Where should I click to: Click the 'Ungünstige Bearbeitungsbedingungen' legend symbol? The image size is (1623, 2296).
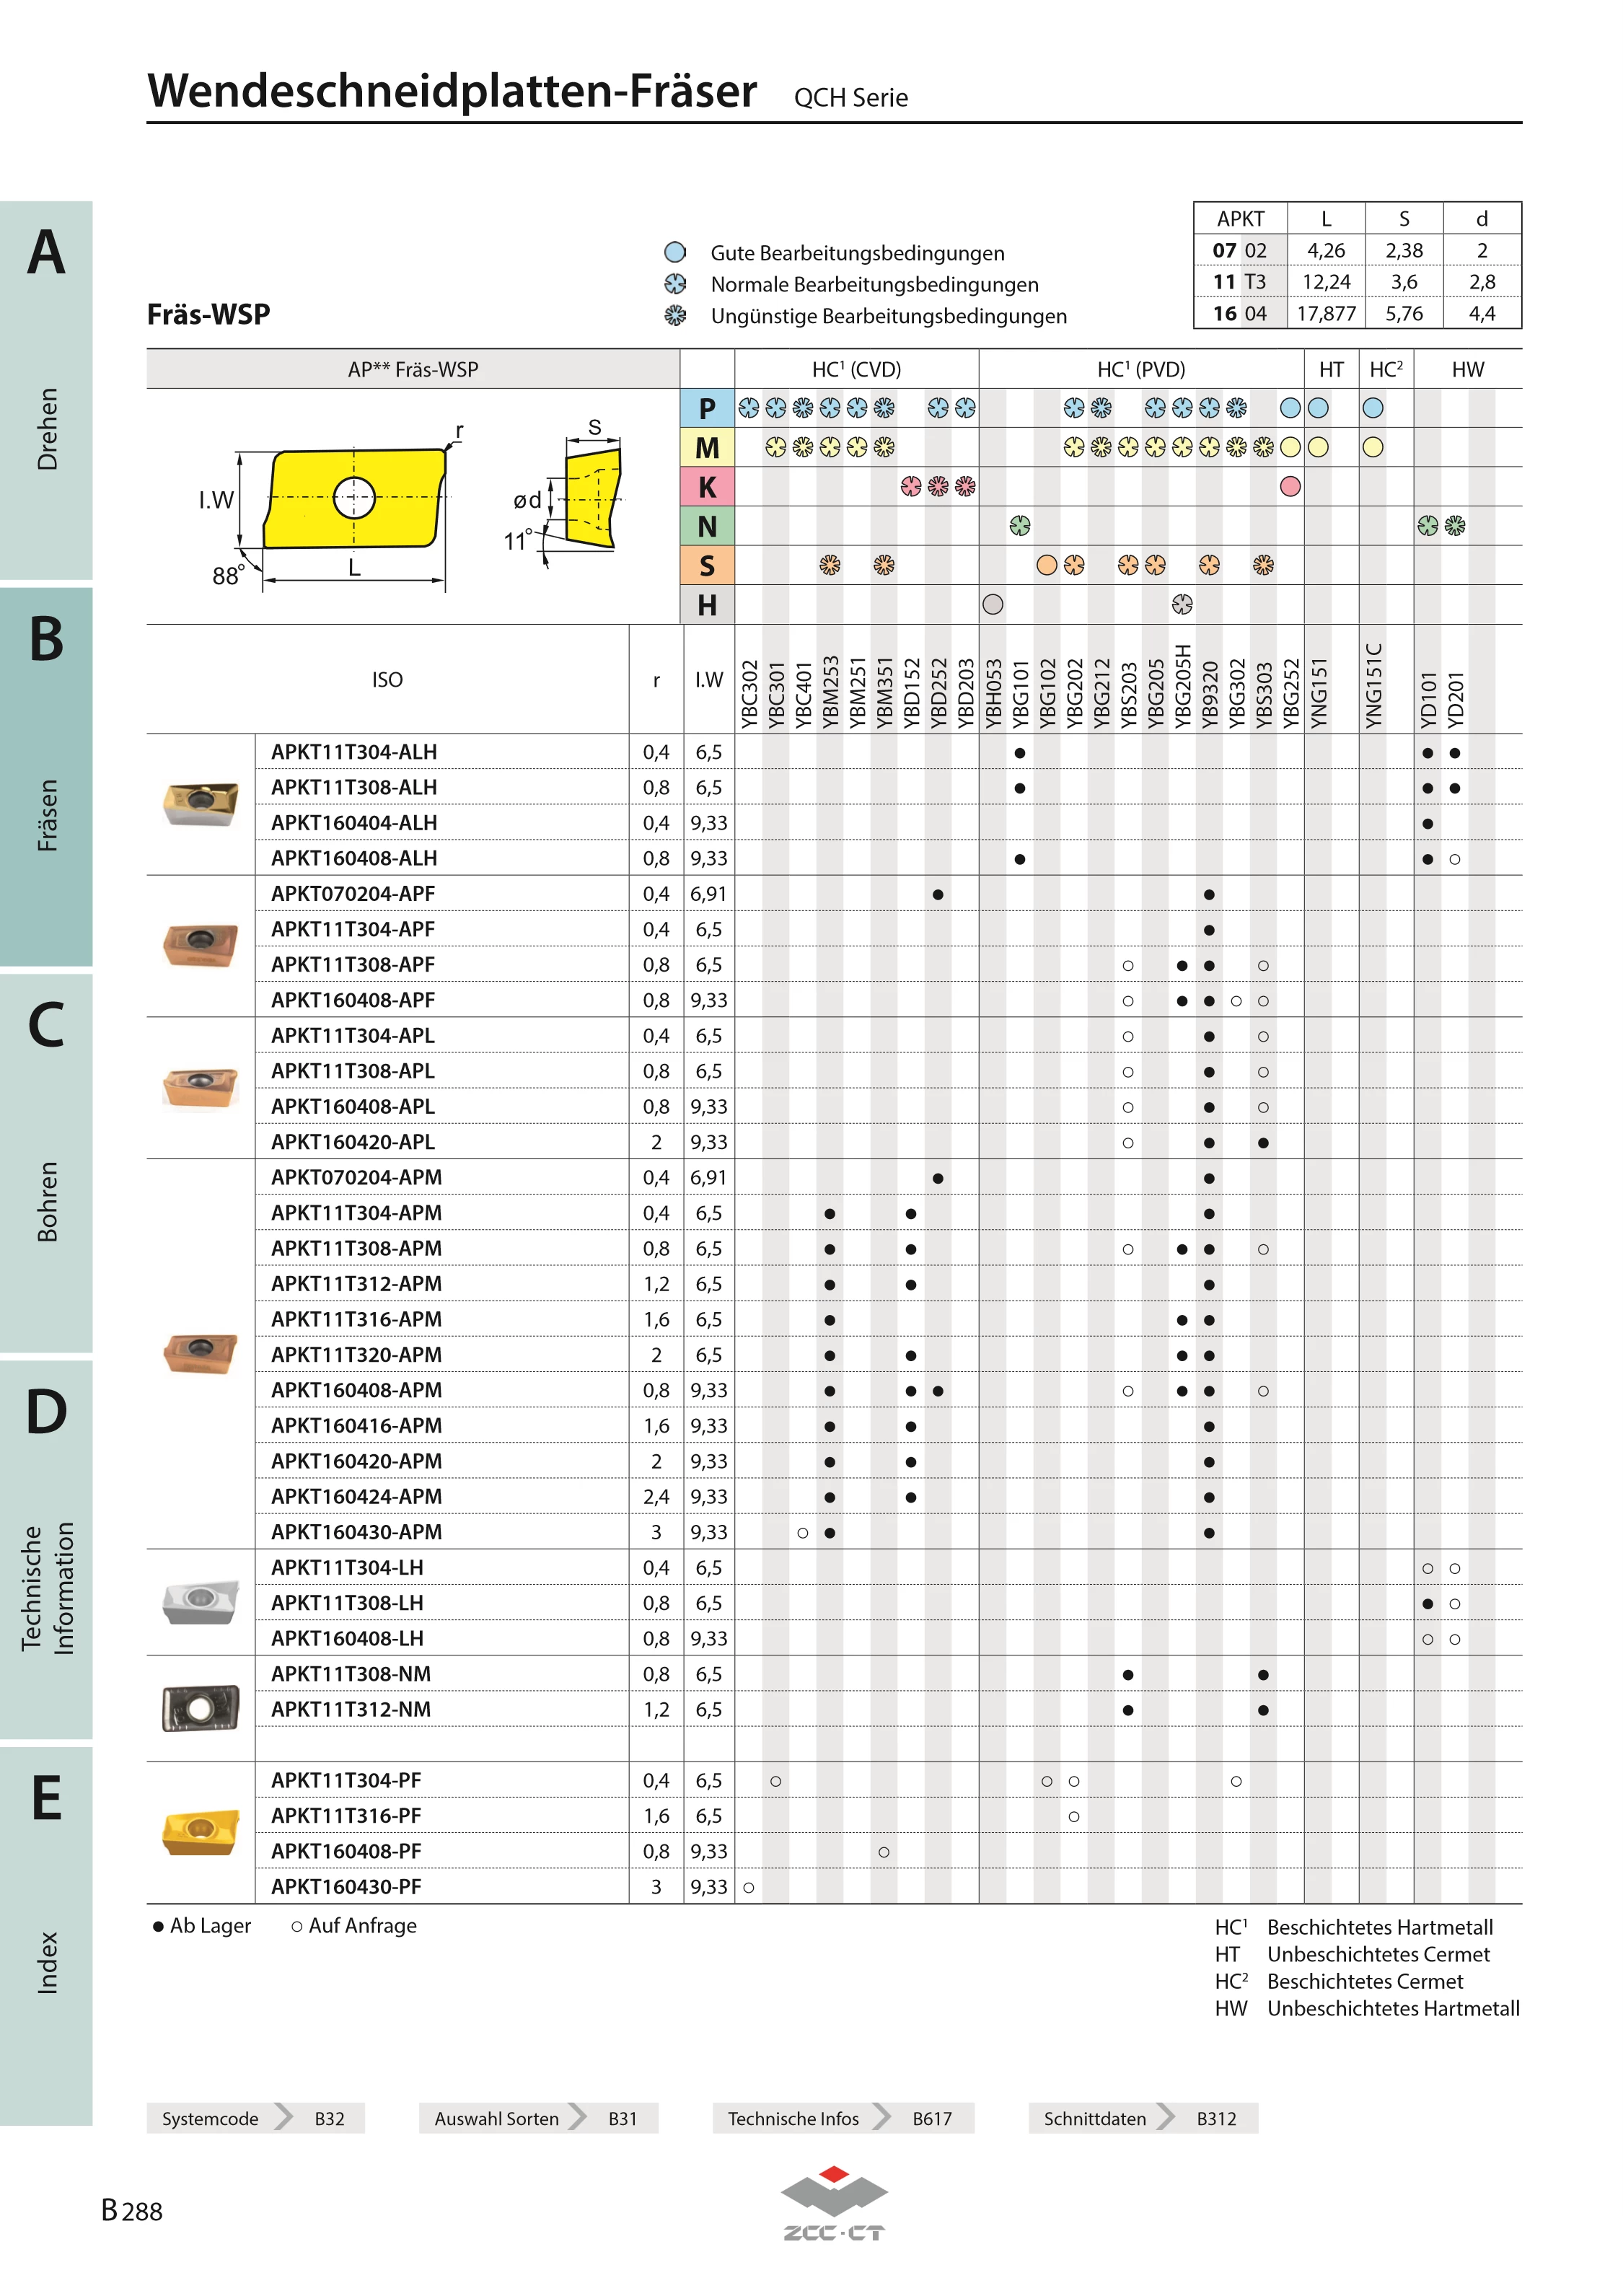click(x=675, y=316)
